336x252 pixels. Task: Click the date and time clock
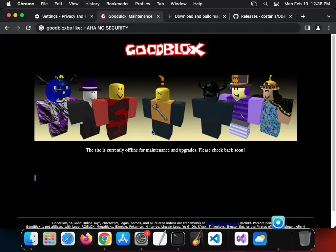click(307, 4)
